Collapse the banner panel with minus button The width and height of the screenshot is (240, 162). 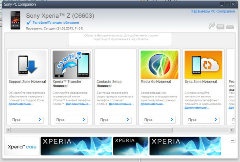point(233,140)
